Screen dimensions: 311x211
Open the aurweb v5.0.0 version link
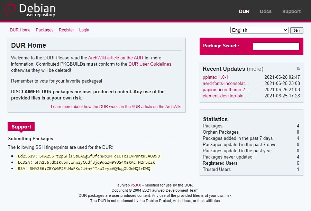tap(136, 185)
